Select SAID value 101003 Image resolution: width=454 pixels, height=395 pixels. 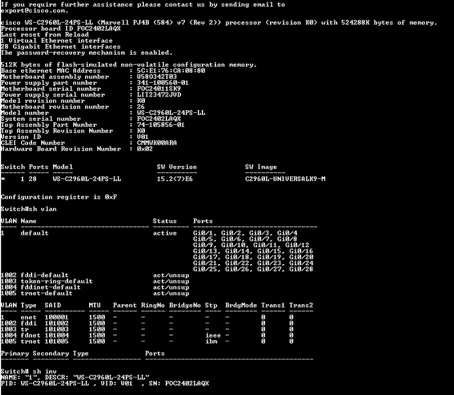coord(57,330)
